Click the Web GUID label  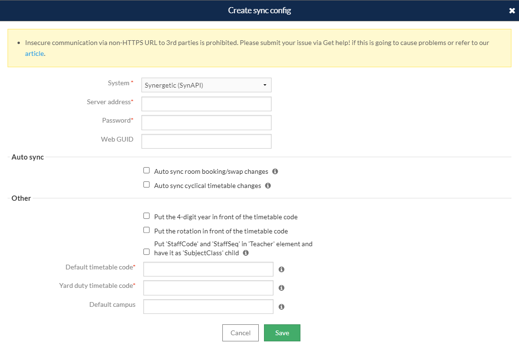(117, 139)
